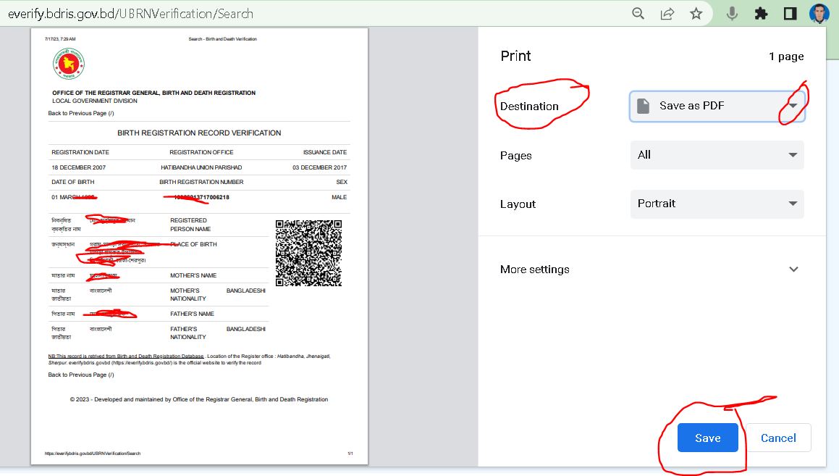Open the Extensions puzzle icon
The image size is (839, 476).
coord(761,14)
